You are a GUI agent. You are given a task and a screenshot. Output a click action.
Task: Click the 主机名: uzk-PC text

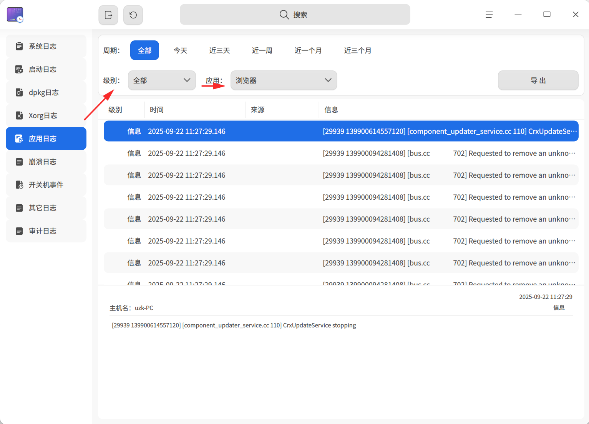point(131,308)
